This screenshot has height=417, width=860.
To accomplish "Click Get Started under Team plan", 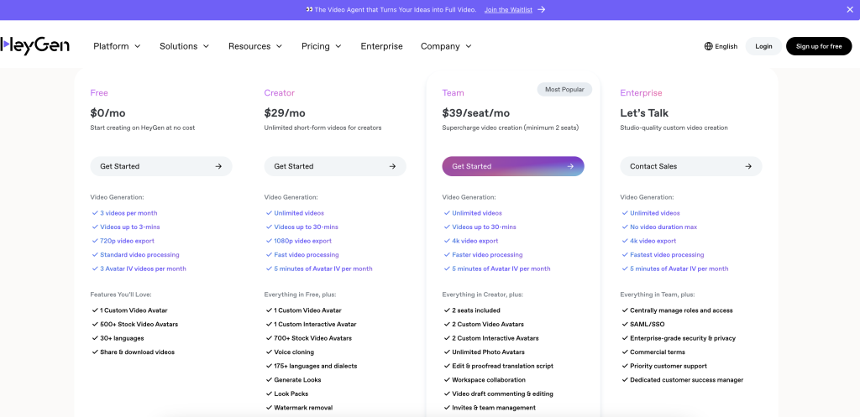I will click(x=513, y=166).
